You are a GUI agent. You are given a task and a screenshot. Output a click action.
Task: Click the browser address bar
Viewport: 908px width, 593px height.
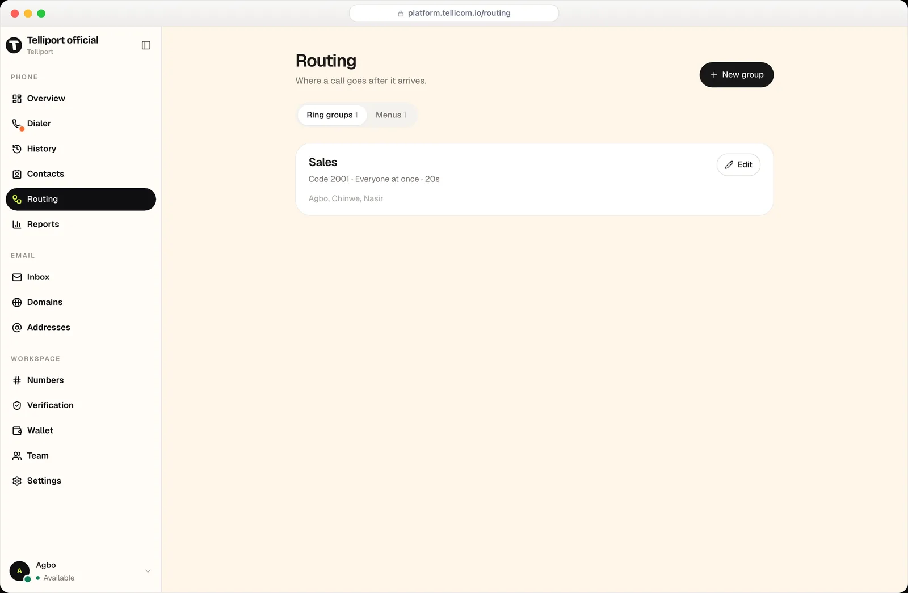click(x=453, y=13)
